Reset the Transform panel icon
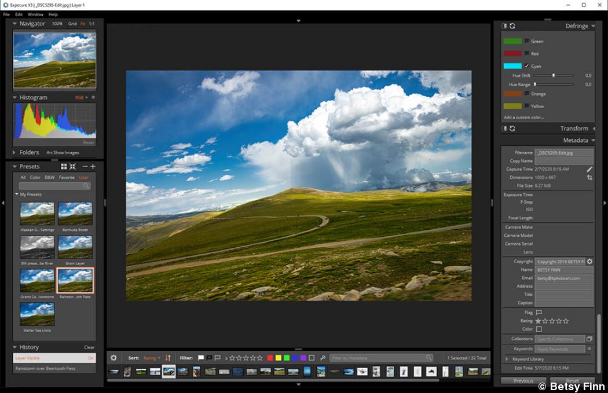This screenshot has width=608, height=393. [x=512, y=128]
